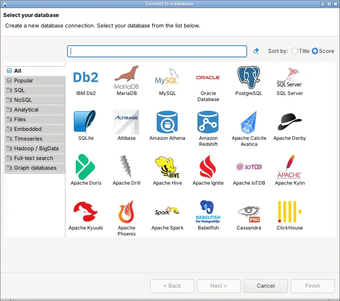
Task: Select the Apache Hive bee icon
Action: click(x=167, y=167)
